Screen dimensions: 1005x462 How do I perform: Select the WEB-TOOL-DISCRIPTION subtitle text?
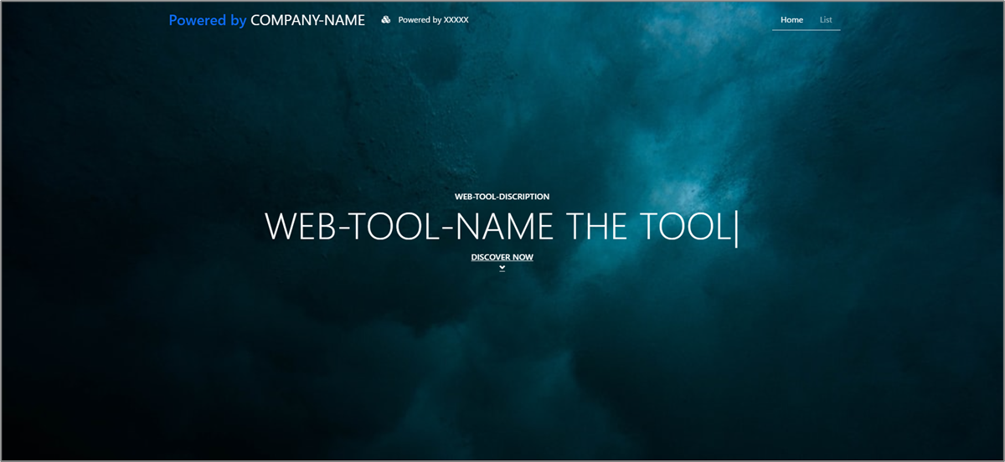(502, 197)
